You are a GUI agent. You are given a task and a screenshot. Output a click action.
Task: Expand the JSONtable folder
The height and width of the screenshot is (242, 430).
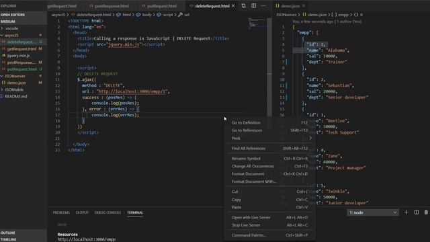(x=13, y=89)
